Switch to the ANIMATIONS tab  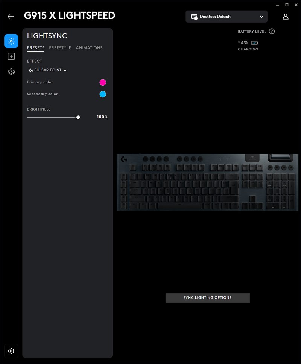click(x=89, y=48)
